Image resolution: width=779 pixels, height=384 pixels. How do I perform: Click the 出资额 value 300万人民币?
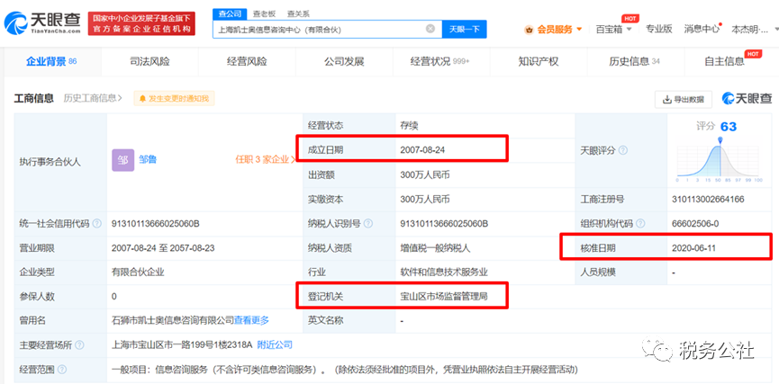click(x=425, y=174)
